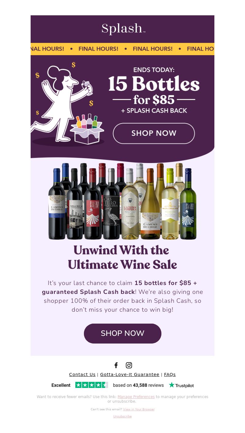Click the Unsubscribe link
Viewport: 245px width, 433px height.
[123, 416]
